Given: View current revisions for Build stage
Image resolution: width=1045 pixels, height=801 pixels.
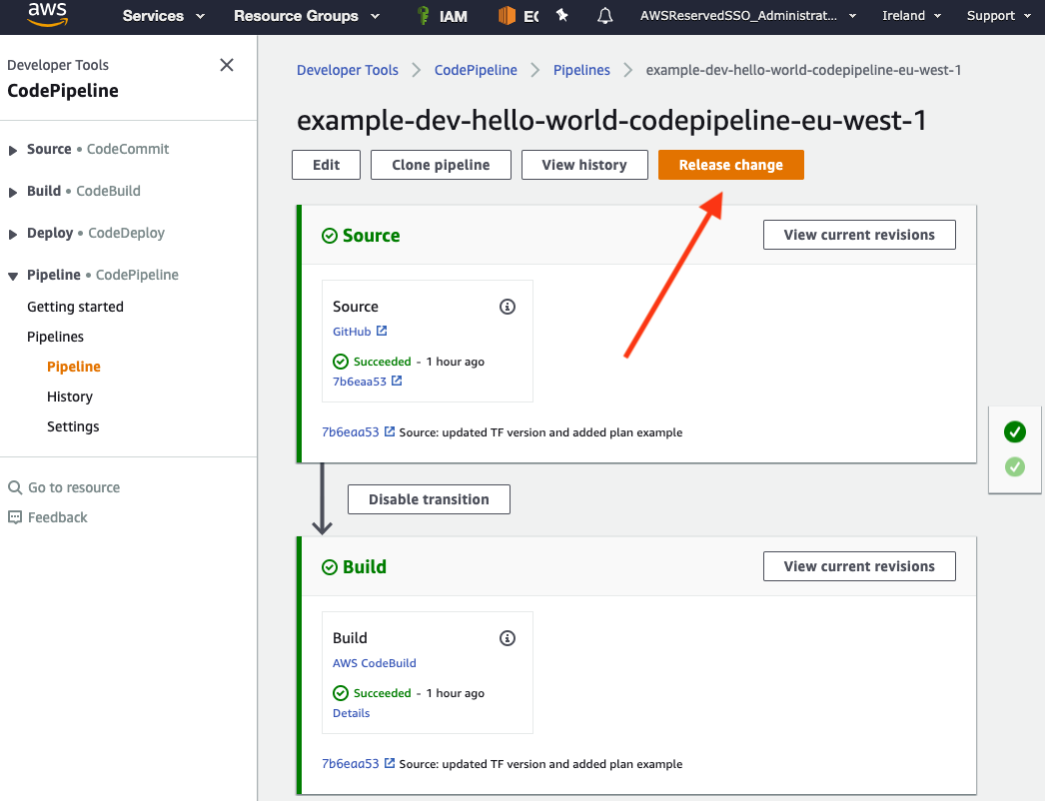Looking at the screenshot, I should 859,566.
